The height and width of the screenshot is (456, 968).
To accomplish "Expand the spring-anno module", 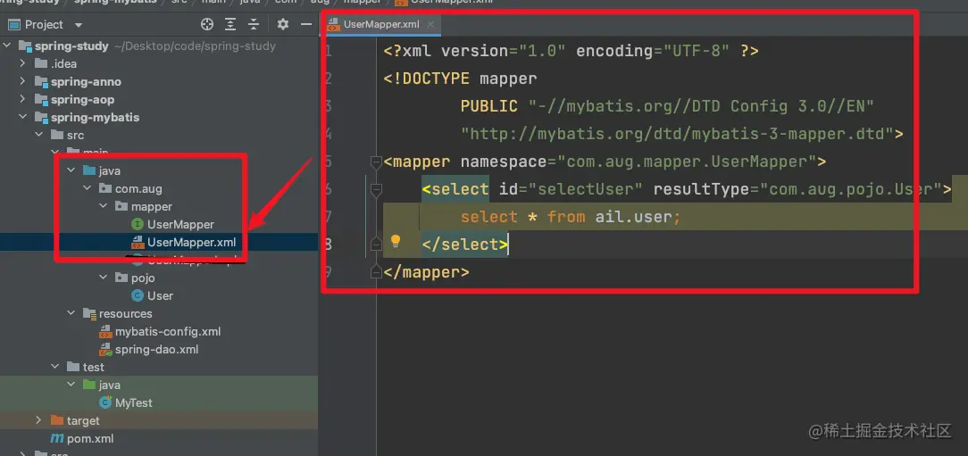I will (x=23, y=81).
